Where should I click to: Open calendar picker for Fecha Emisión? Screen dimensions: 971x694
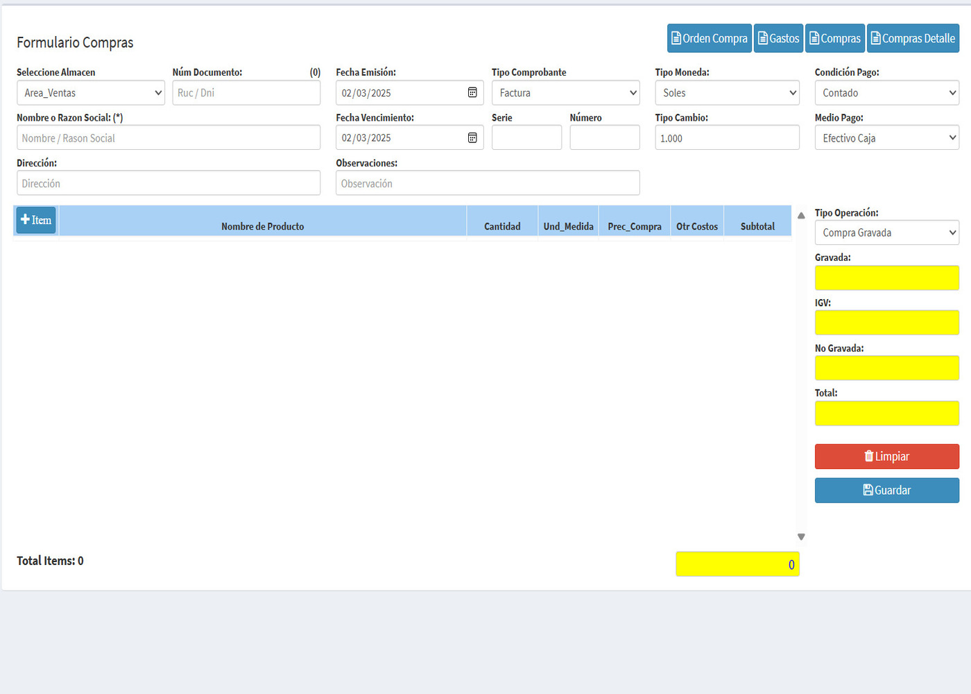click(x=472, y=92)
